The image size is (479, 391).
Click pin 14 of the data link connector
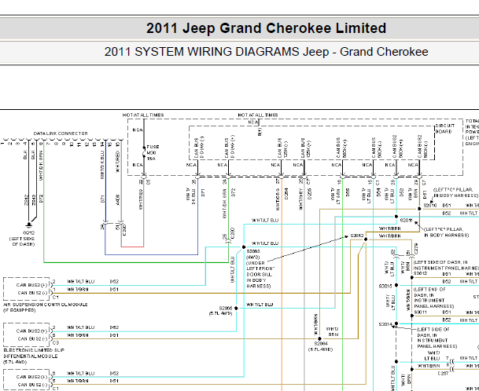point(102,144)
